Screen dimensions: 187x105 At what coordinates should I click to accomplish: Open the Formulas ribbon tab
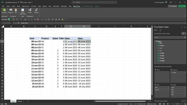[x=34, y=6]
